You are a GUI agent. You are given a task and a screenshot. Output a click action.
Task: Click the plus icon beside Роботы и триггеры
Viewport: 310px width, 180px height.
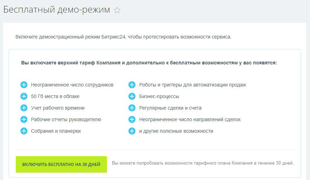[132, 85]
